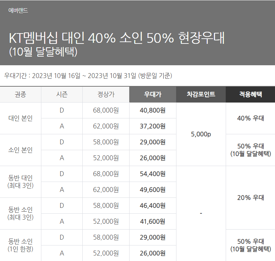Click 58,000원 regular price for 소인 본인
This screenshot has height=261, width=275.
(x=106, y=142)
